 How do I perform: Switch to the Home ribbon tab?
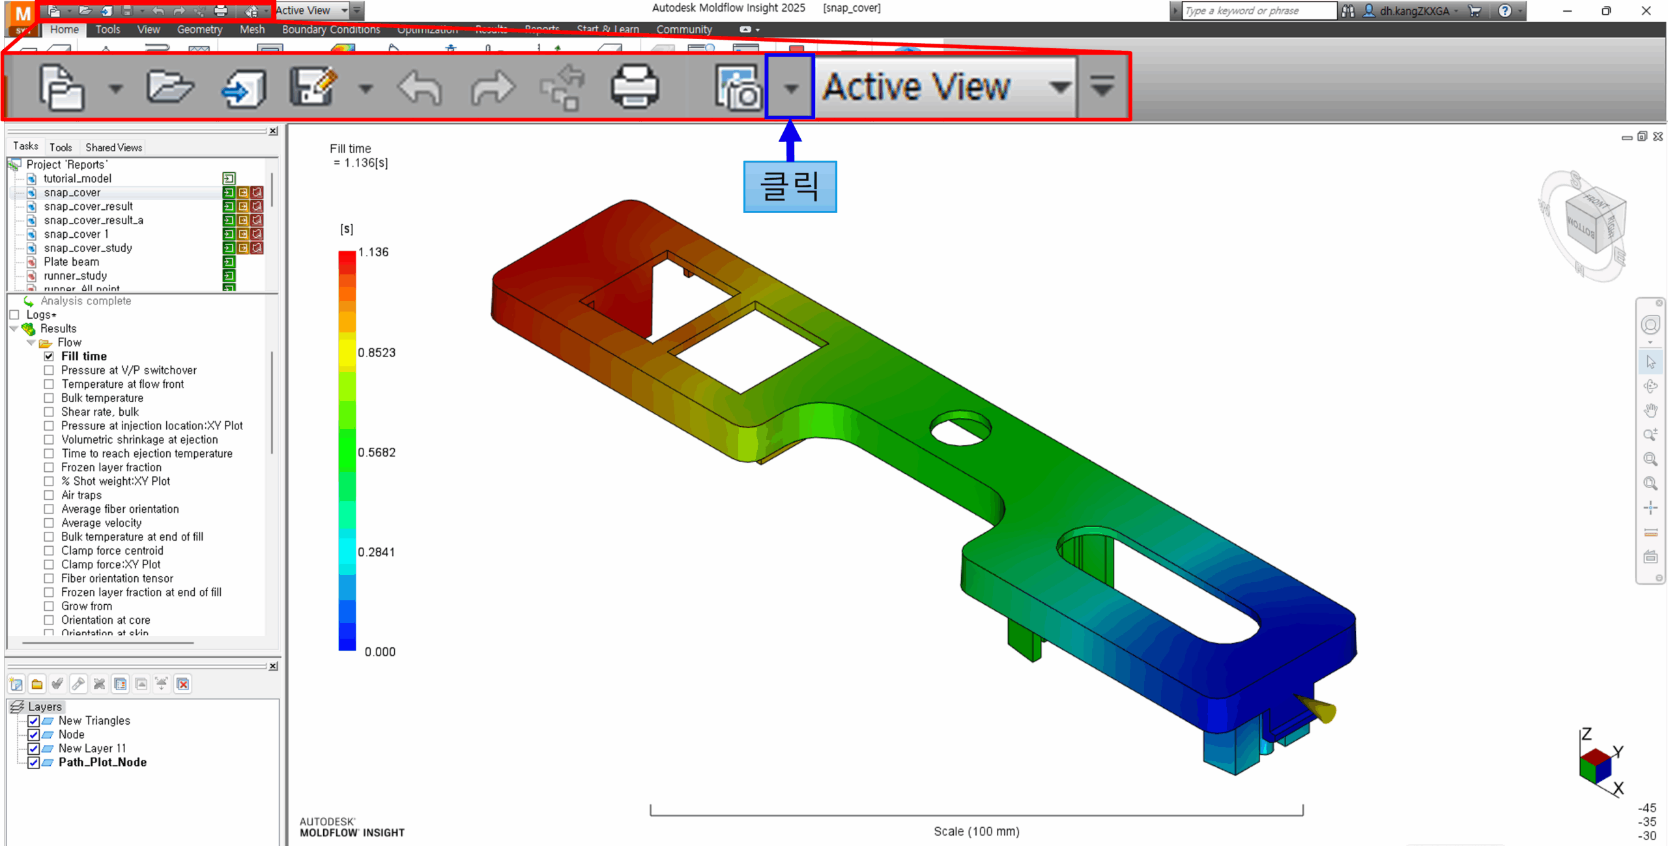point(64,29)
